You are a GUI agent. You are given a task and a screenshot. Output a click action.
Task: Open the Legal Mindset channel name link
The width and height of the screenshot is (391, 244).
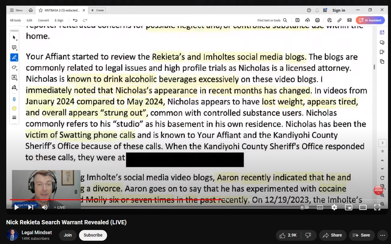(x=37, y=232)
